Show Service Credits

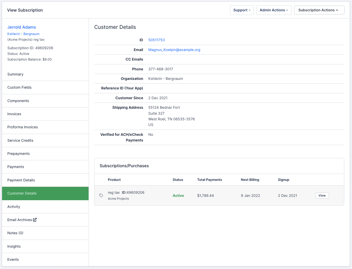pos(20,140)
